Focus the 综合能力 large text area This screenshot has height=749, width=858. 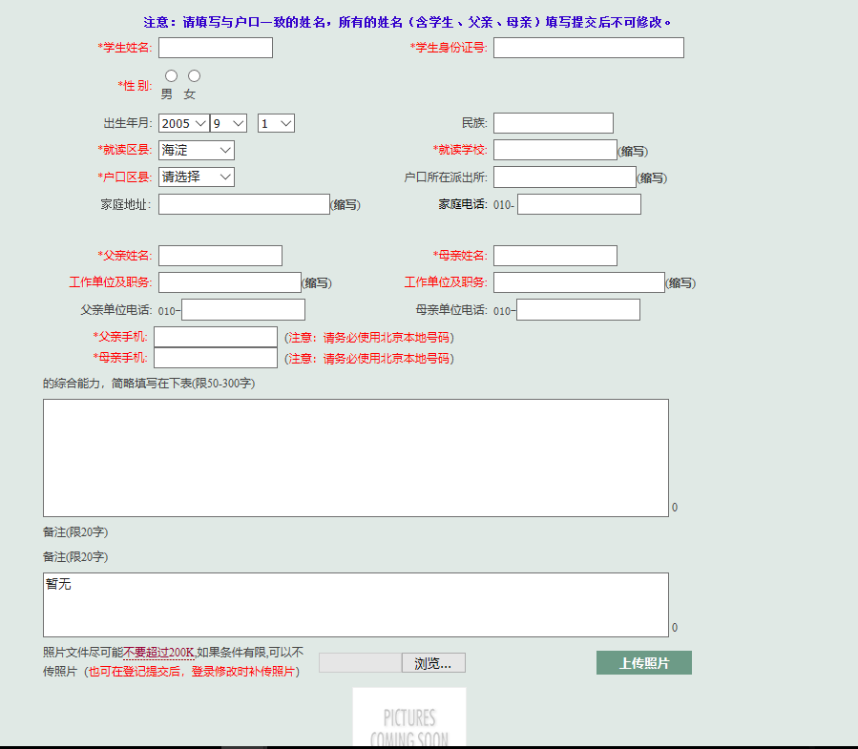[356, 458]
